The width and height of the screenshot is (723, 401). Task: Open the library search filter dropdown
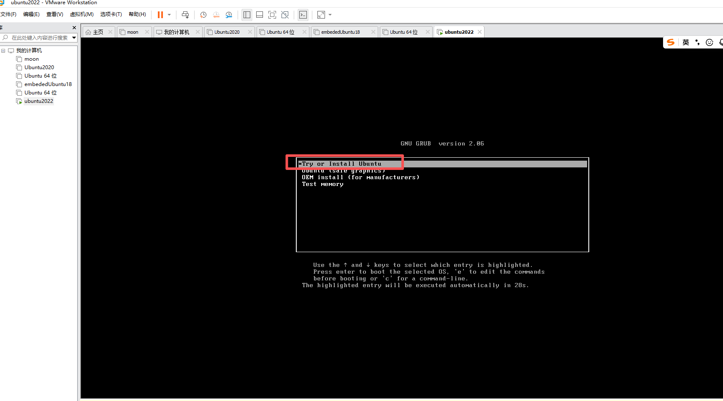[74, 38]
